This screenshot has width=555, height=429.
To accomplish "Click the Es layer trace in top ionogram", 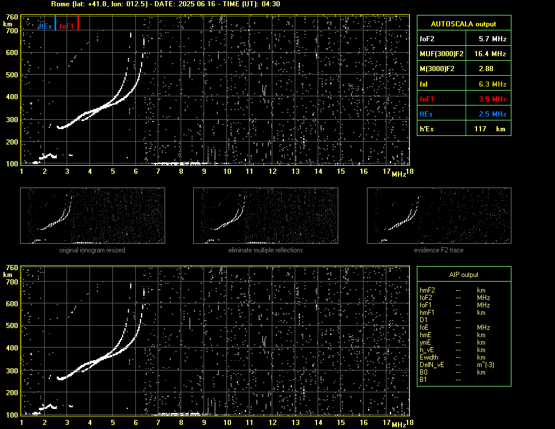I will pos(48,156).
